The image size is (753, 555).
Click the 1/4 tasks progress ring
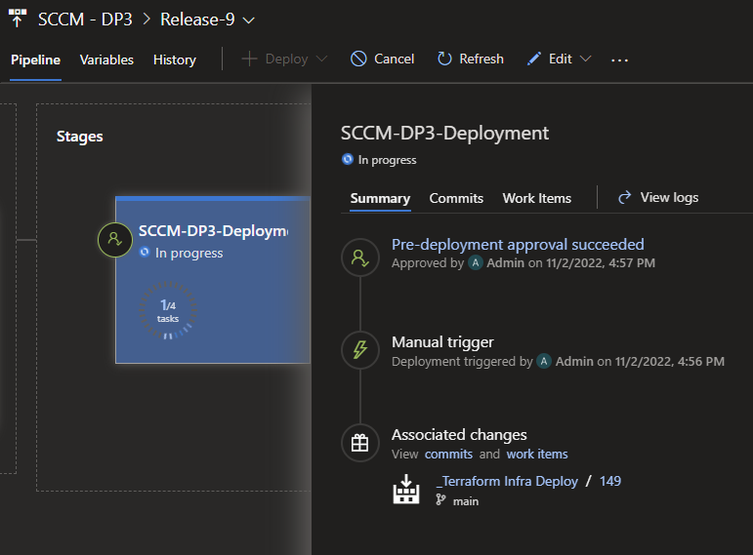[168, 310]
